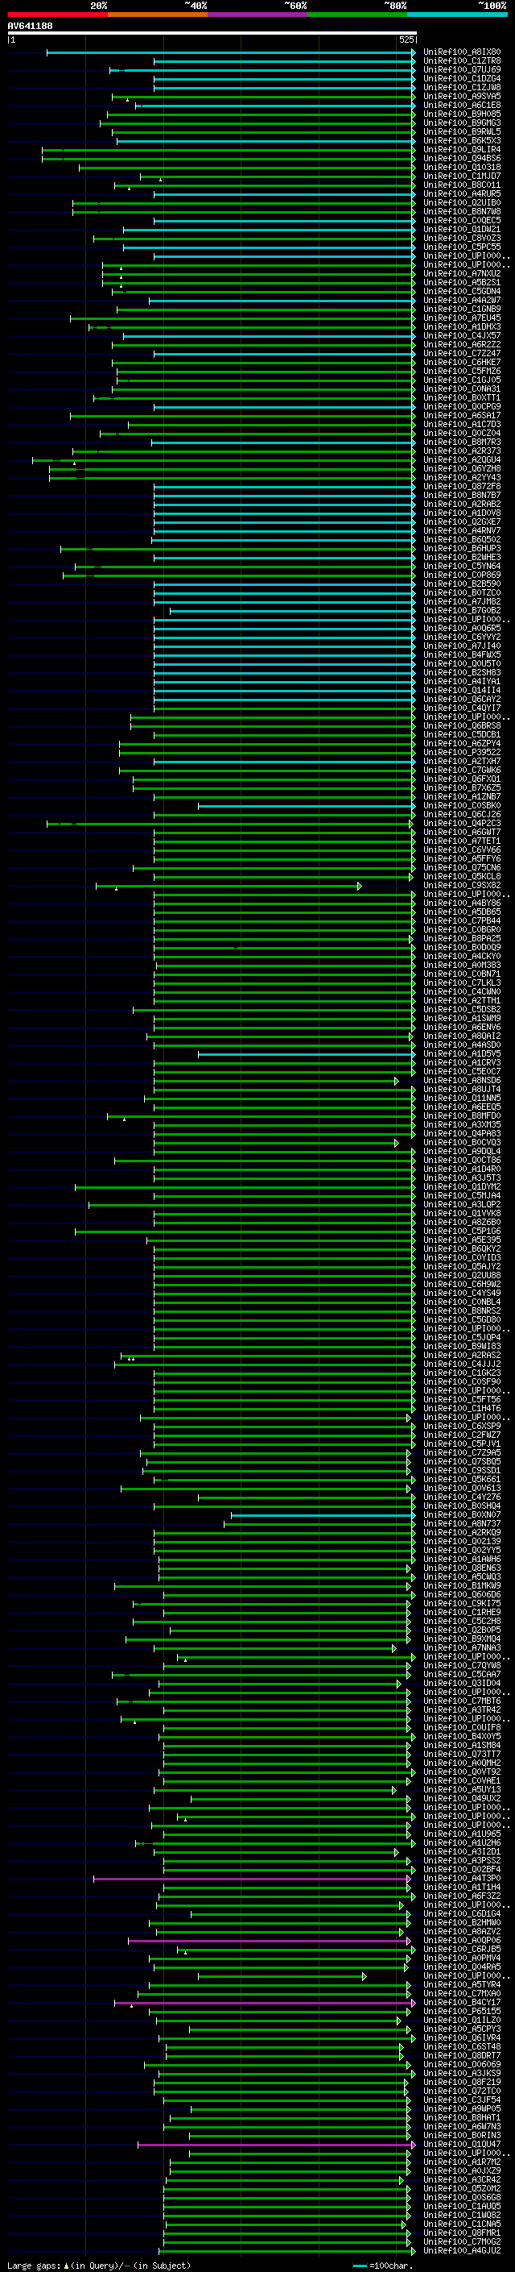Open hit UniRef100_A7NXU2
Screen dimensions: 515x2272
tap(462, 273)
